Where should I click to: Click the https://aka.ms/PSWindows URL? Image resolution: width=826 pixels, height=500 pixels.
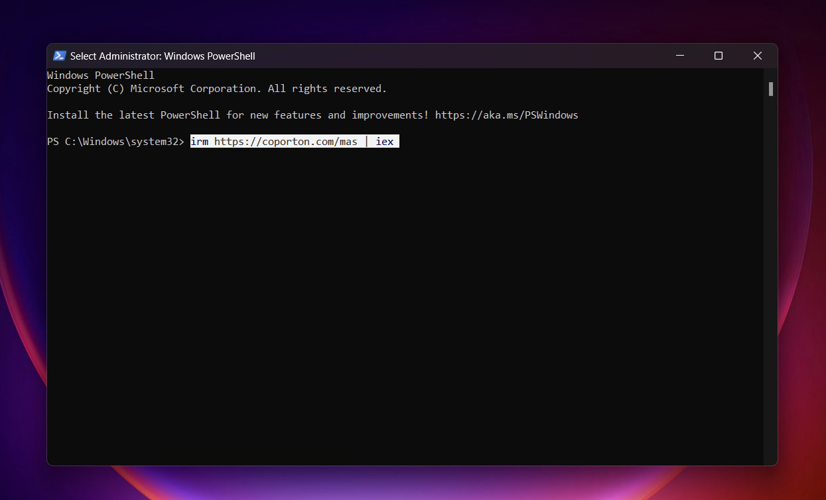tap(506, 115)
